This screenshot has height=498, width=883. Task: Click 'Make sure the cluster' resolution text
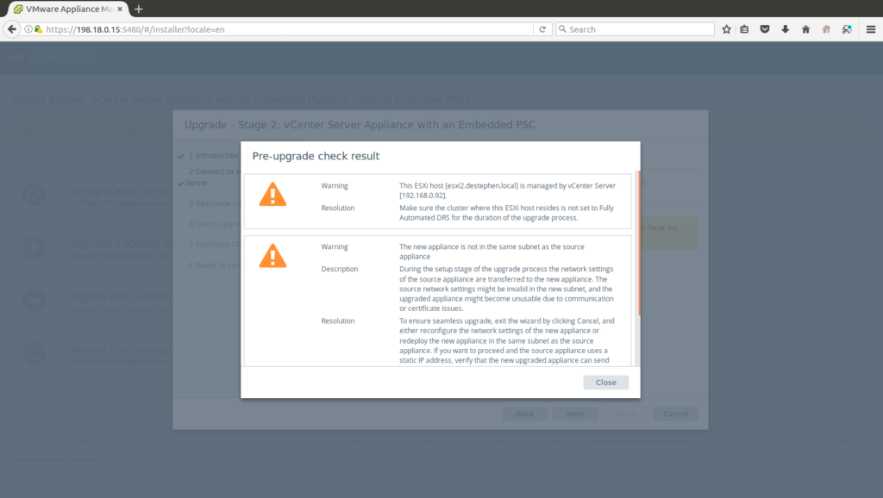(506, 213)
